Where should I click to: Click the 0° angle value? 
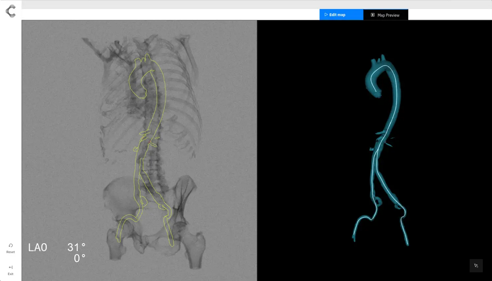tap(79, 258)
